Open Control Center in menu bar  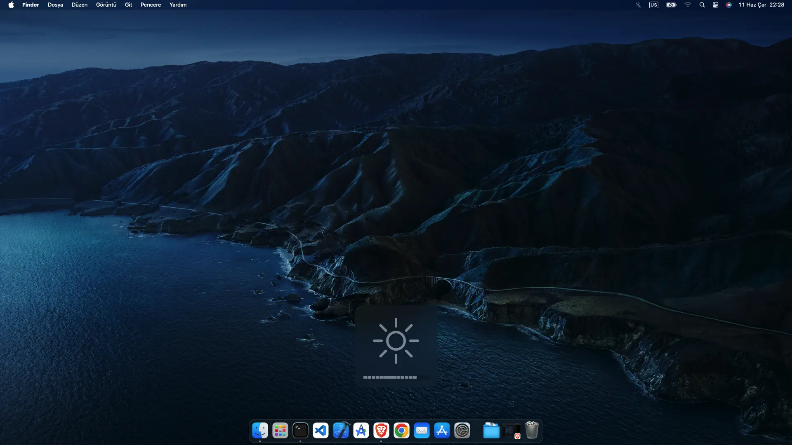click(715, 5)
